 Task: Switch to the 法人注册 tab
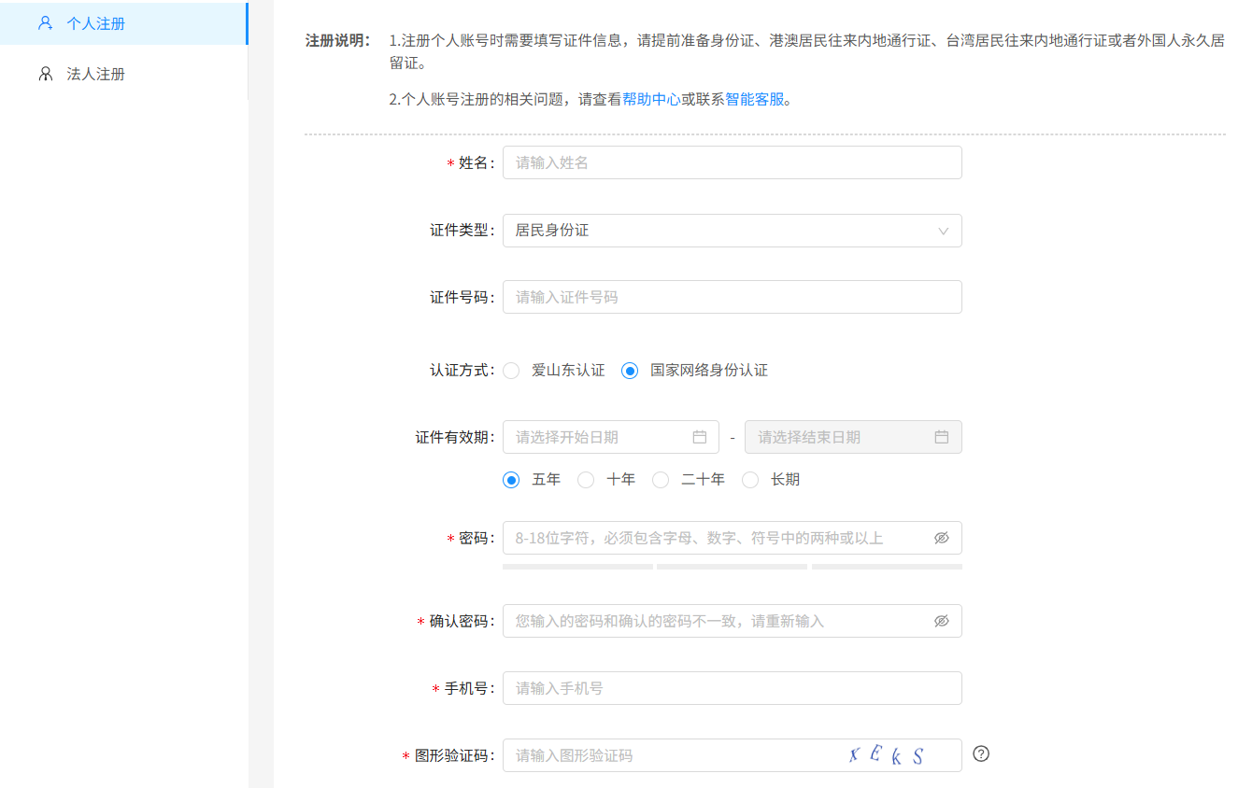click(95, 74)
